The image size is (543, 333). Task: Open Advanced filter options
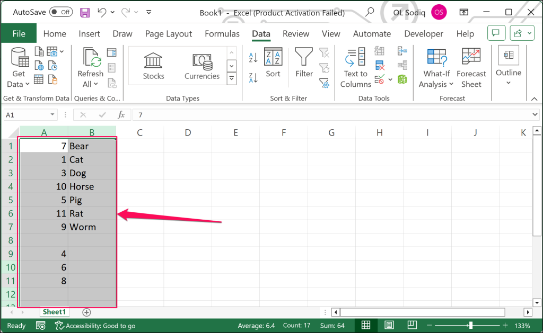[325, 83]
